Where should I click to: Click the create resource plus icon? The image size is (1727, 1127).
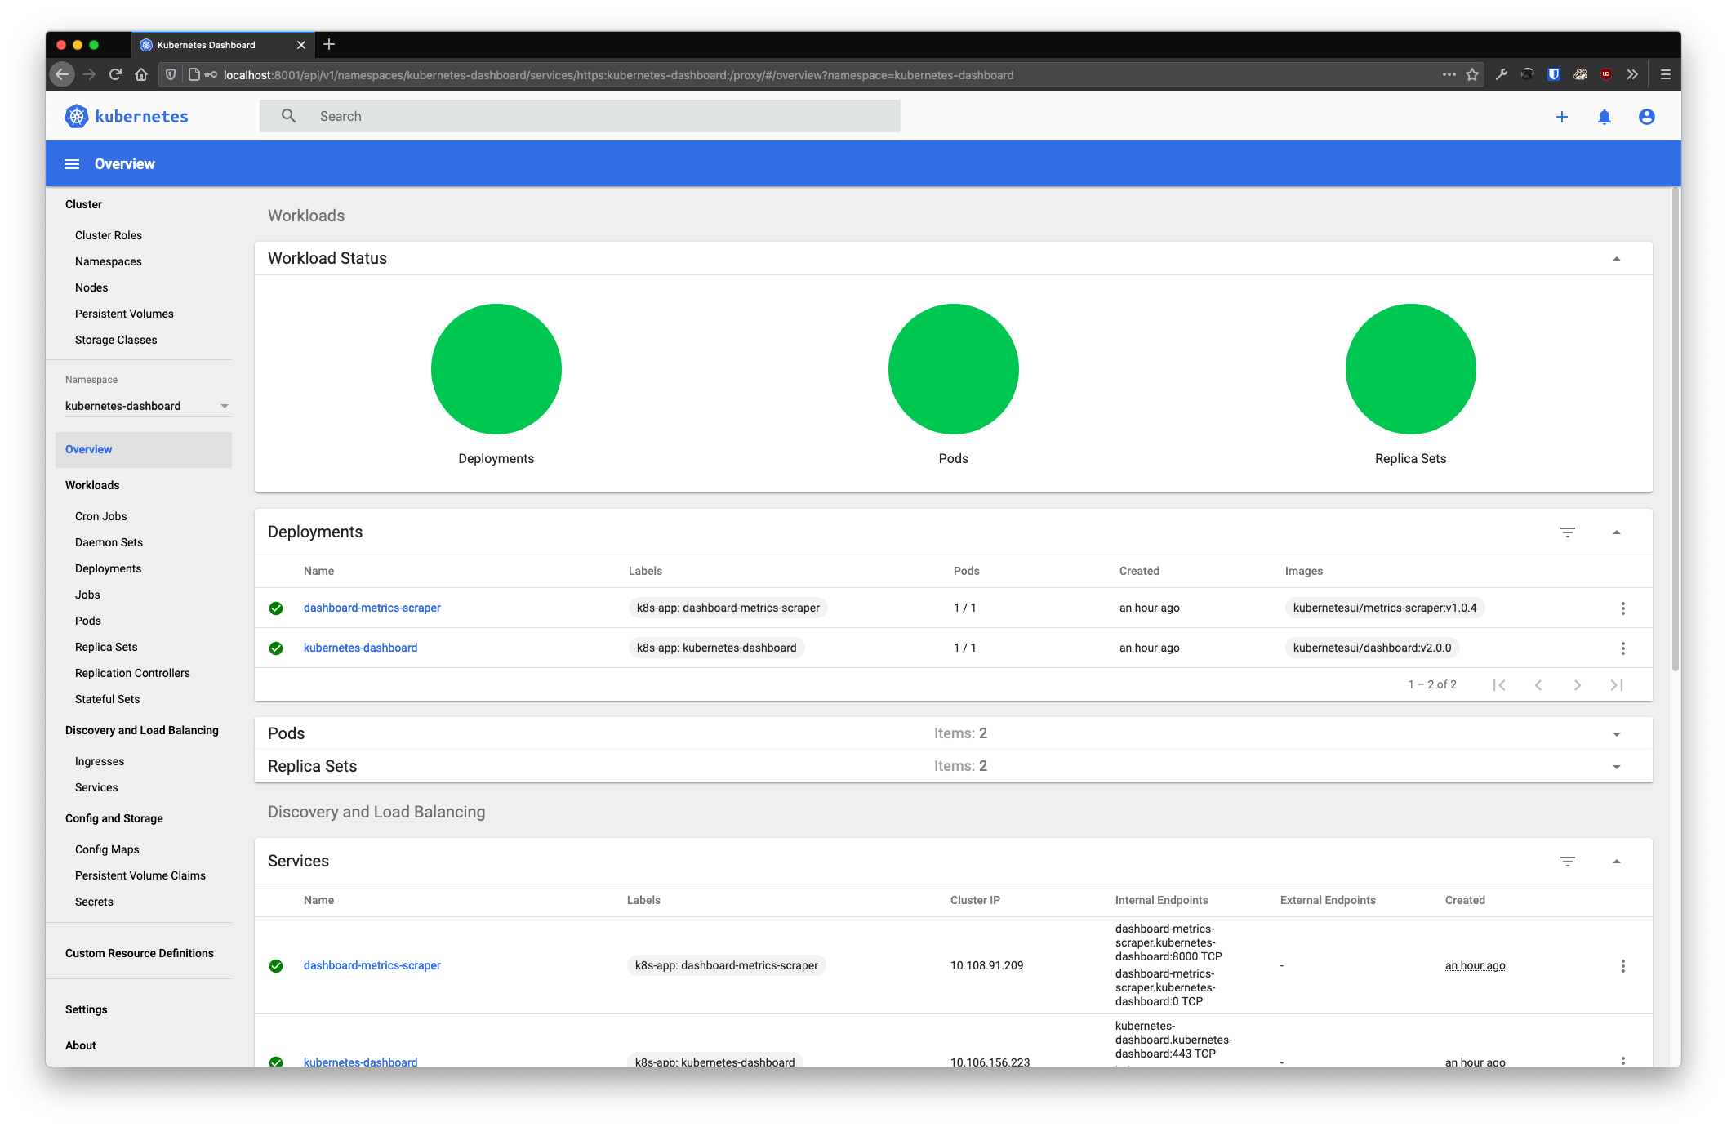click(x=1562, y=117)
